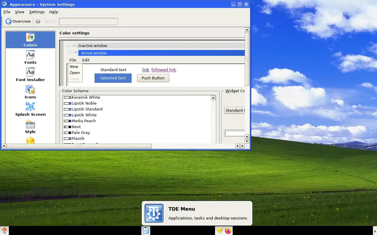This screenshot has width=377, height=235.
Task: Click the Search input field
Action: (88, 21)
